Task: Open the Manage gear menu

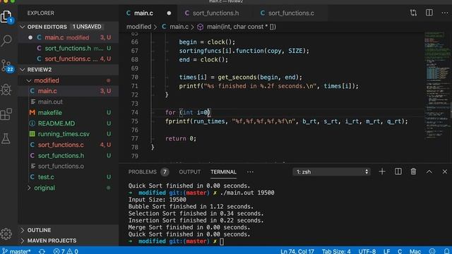Action: point(6,234)
